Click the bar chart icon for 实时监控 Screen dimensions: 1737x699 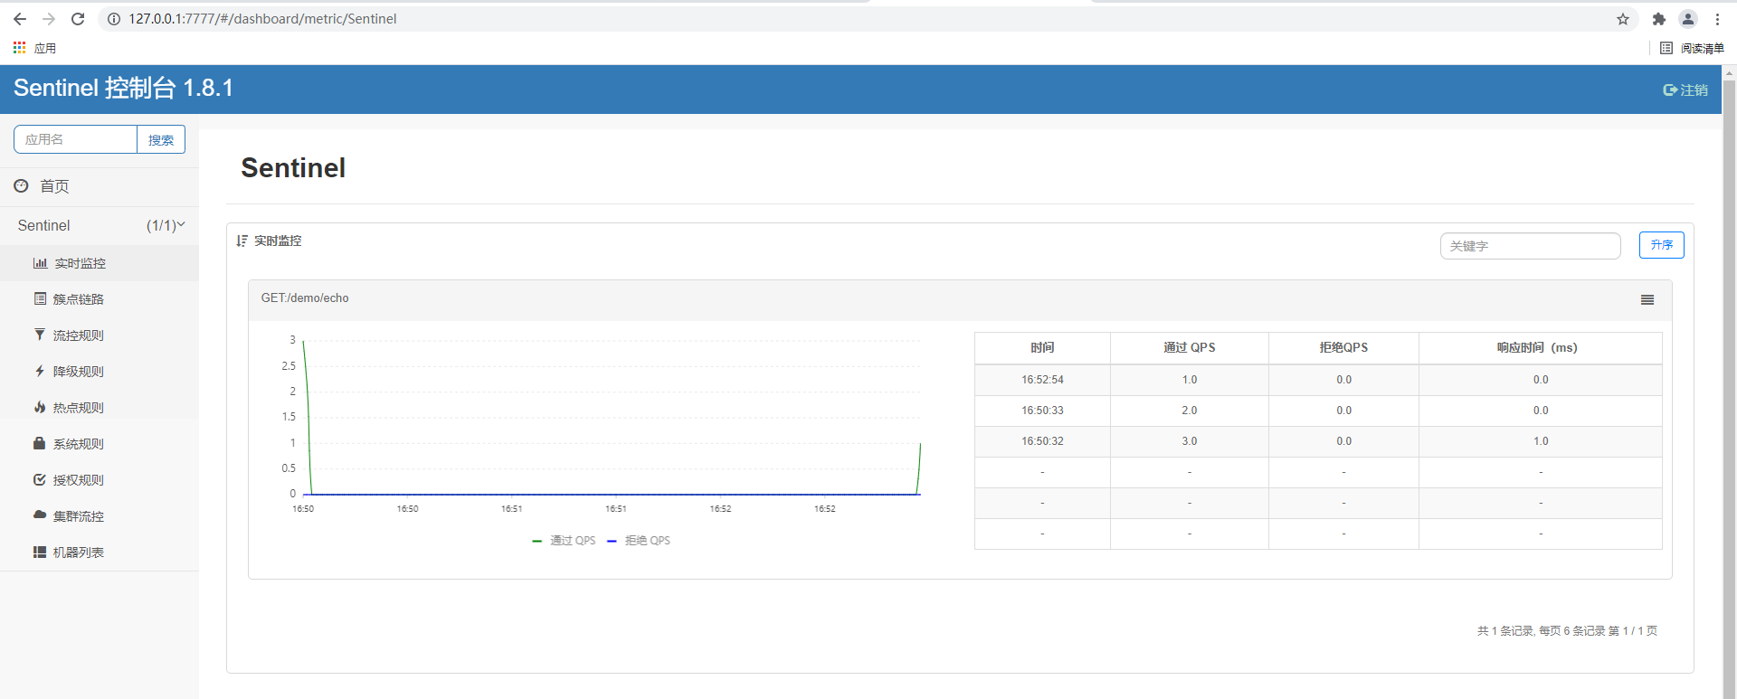[40, 263]
